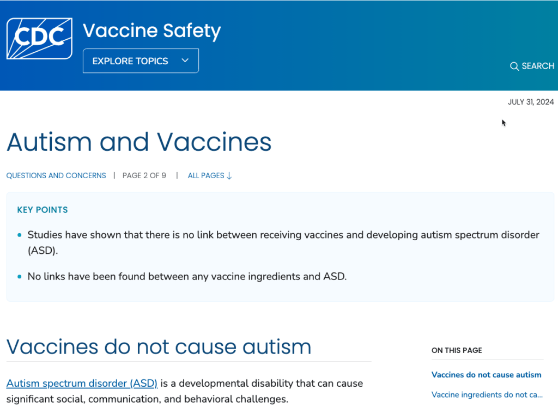
Task: Open the Explore Topics dropdown
Action: click(x=141, y=61)
